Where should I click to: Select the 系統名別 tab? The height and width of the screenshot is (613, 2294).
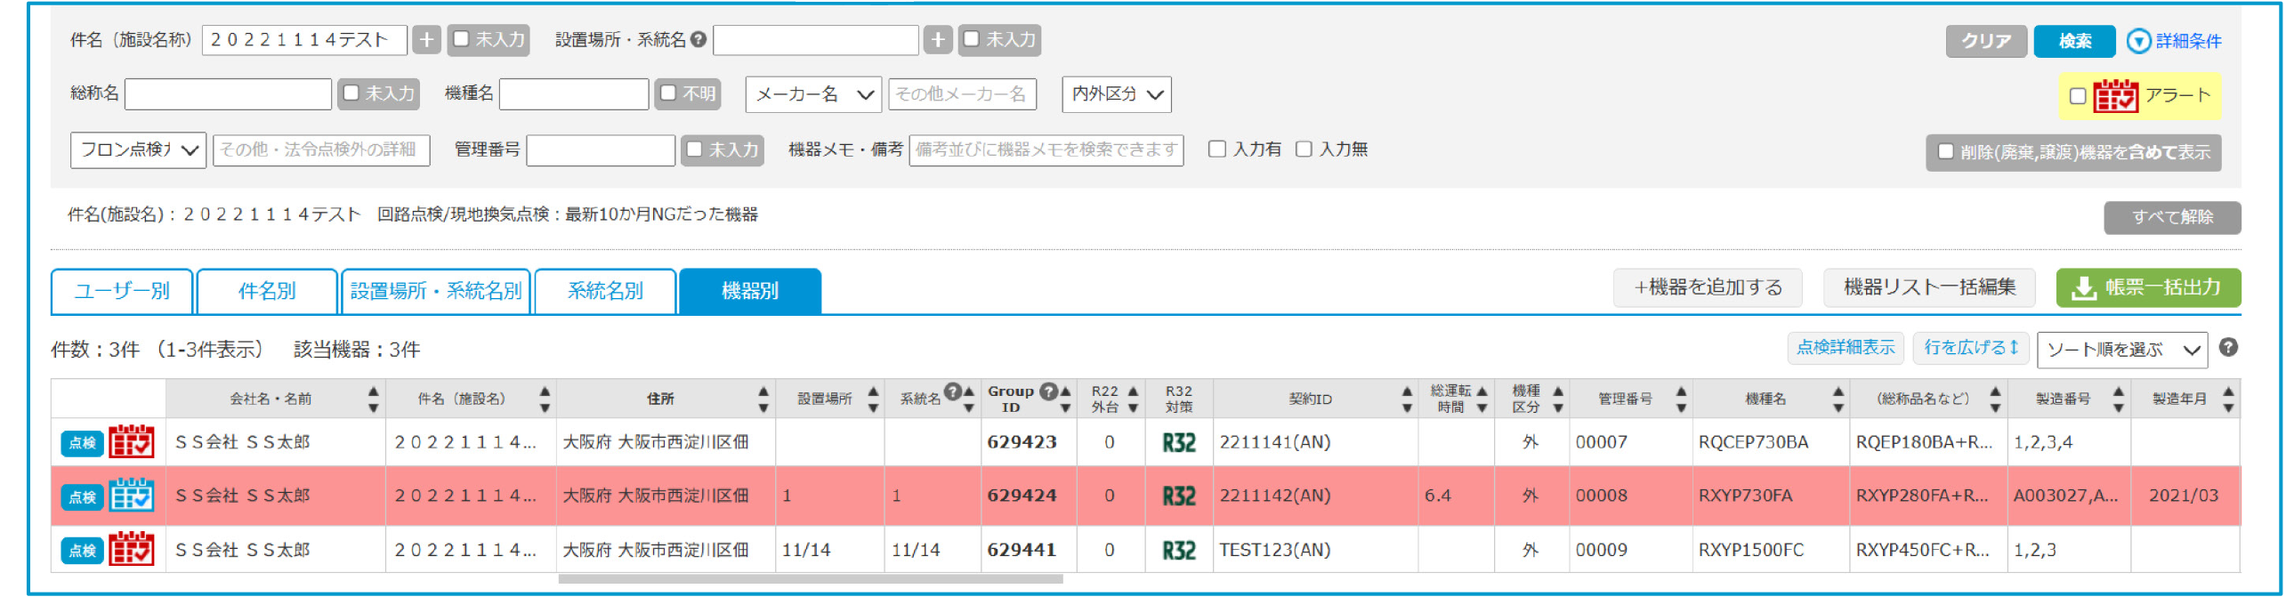(x=605, y=291)
